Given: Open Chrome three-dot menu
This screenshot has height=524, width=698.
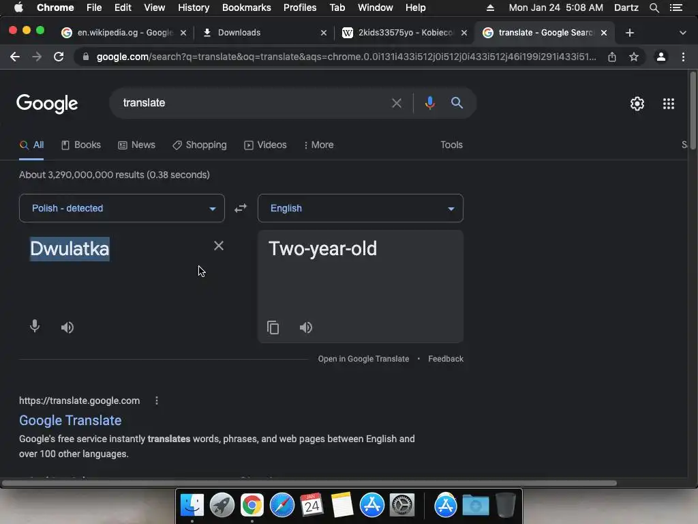Looking at the screenshot, I should [683, 57].
